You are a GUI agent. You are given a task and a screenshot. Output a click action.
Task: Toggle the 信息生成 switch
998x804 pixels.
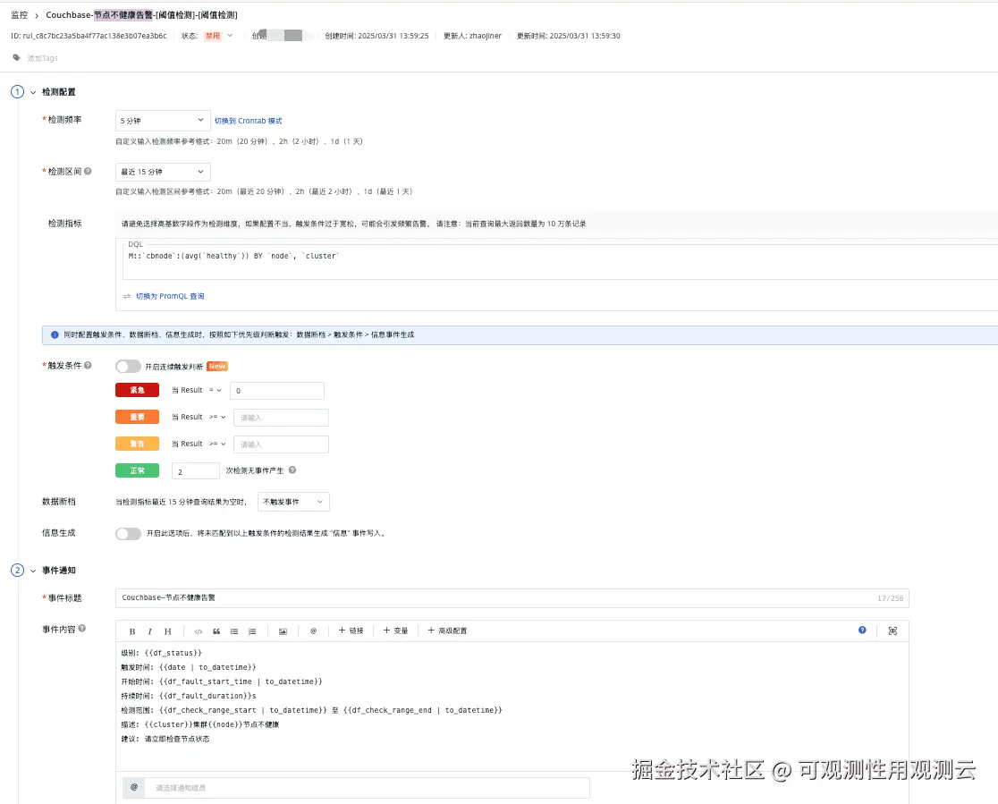128,533
